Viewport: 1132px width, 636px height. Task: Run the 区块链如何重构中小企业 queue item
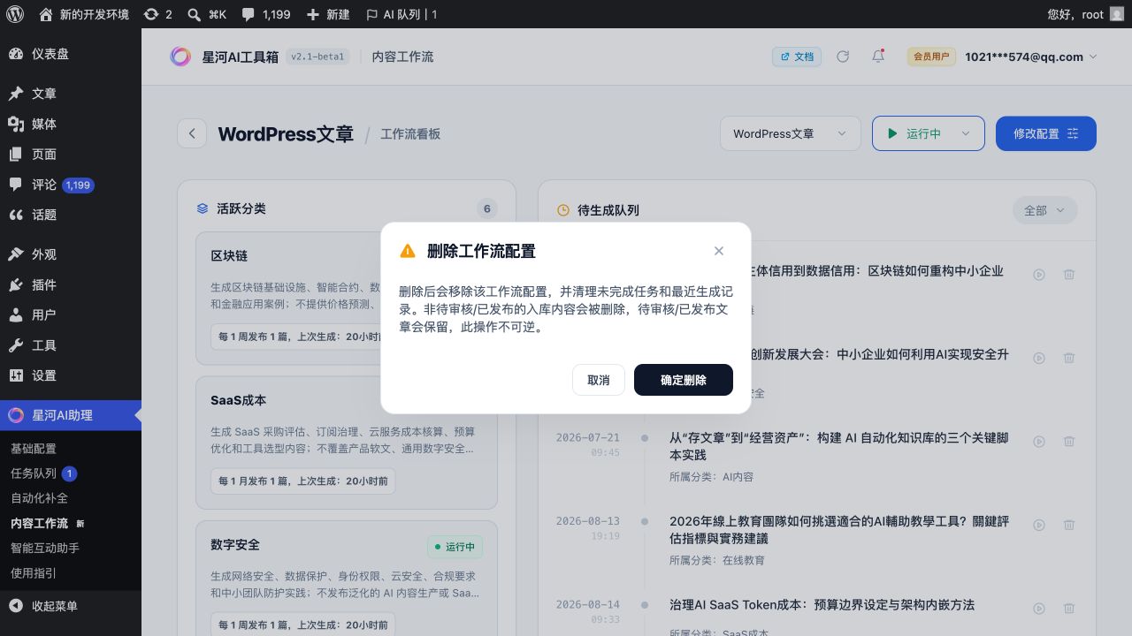pos(1039,275)
